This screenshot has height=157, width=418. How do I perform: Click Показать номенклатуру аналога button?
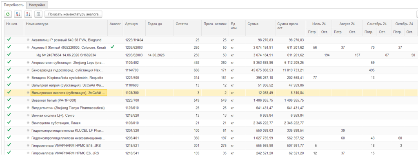tap(73, 14)
